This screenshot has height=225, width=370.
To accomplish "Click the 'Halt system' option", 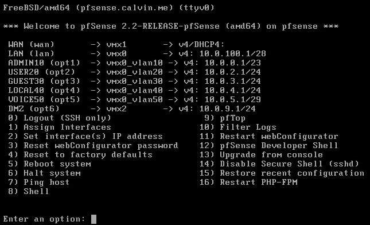I will (44, 173).
